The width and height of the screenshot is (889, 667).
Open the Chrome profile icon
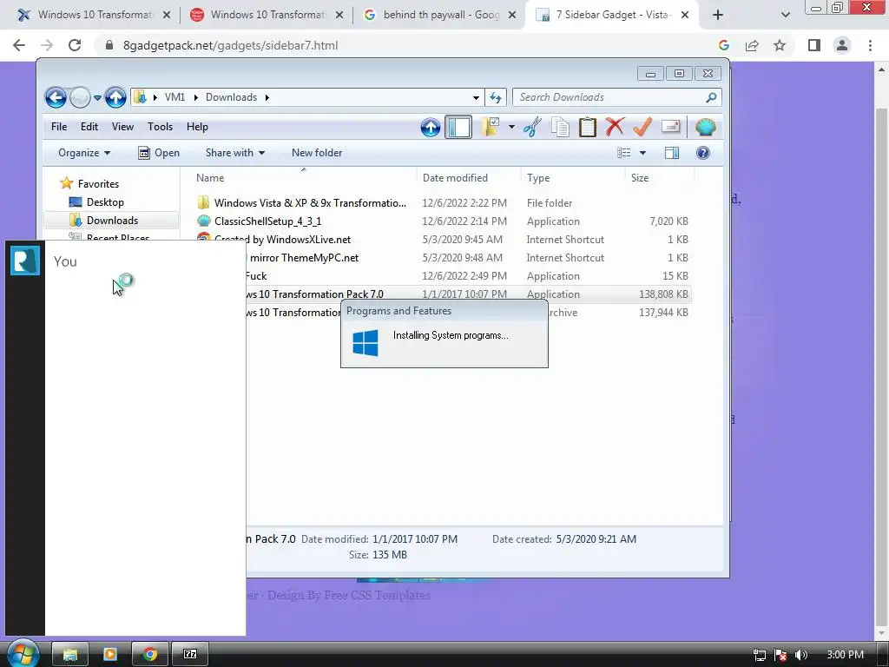pyautogui.click(x=842, y=45)
